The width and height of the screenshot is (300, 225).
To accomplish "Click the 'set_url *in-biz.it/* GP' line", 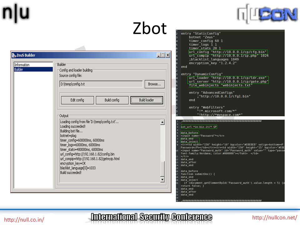I will point(199,127).
